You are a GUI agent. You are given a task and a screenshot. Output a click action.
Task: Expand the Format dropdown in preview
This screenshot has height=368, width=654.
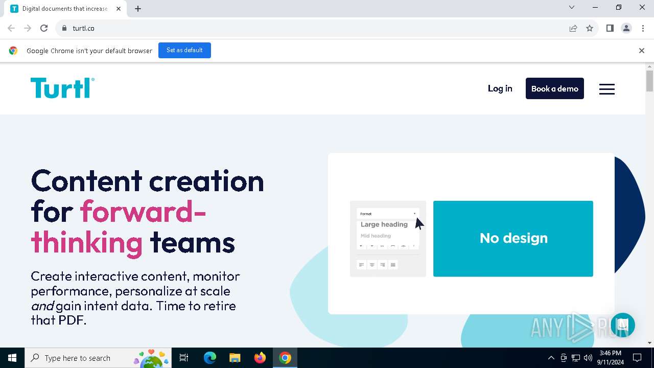coord(388,214)
